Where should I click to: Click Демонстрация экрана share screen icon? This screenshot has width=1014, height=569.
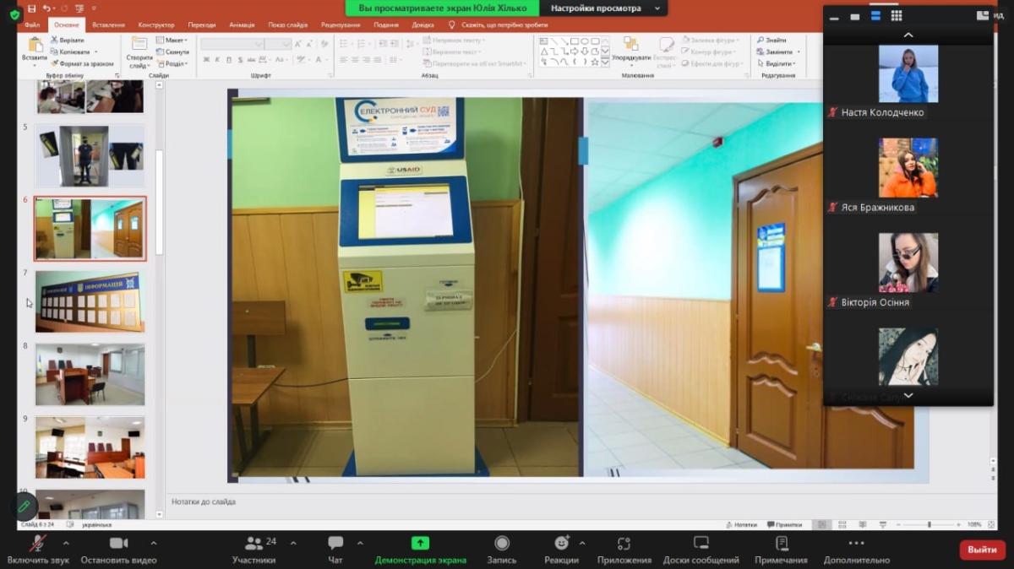pos(420,544)
